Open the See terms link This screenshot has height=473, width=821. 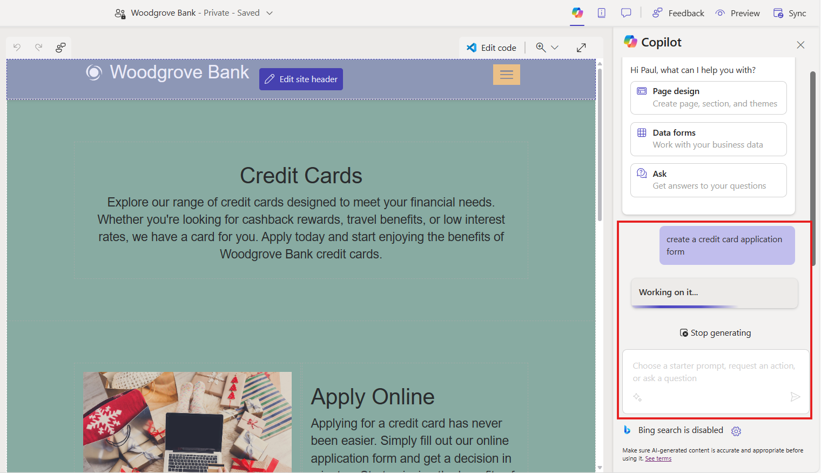[658, 458]
